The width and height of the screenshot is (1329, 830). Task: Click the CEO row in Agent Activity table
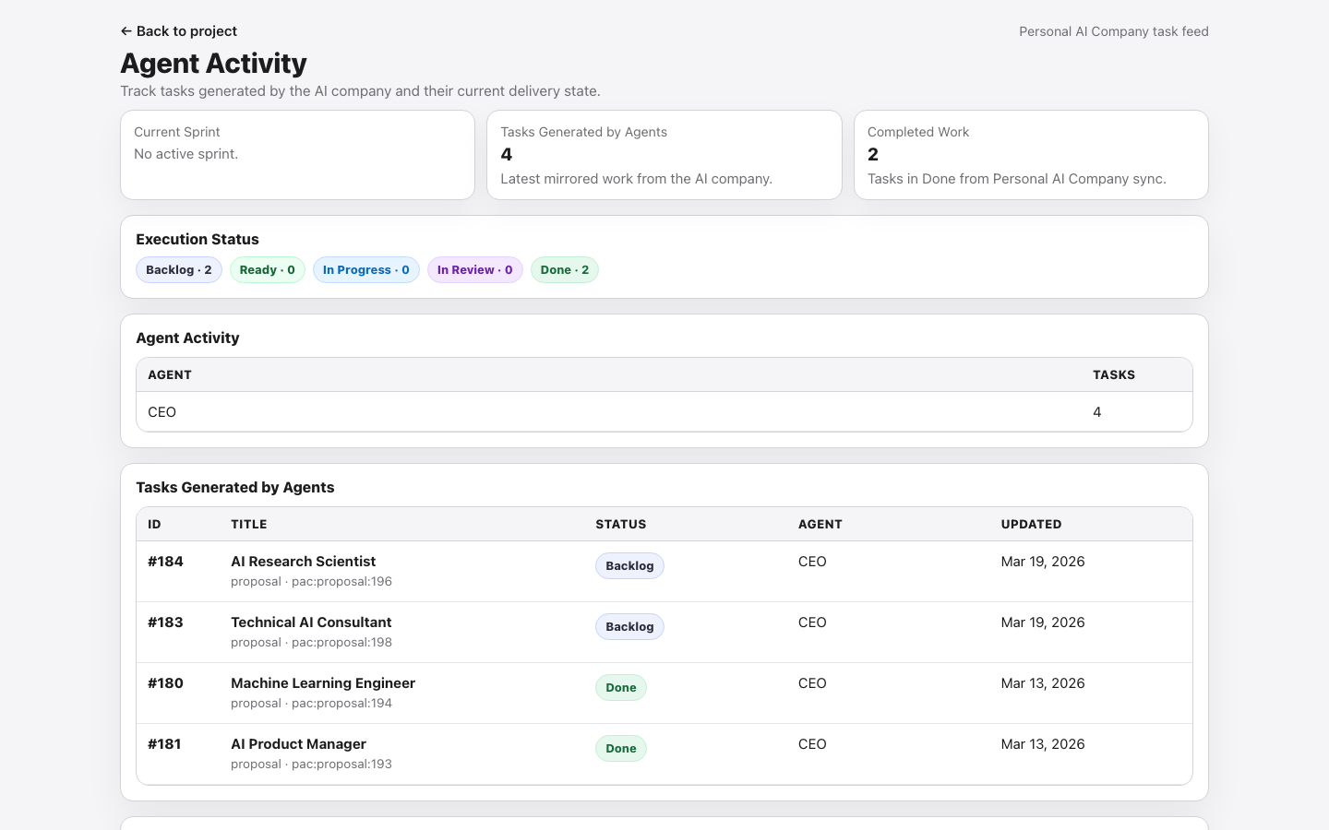[x=664, y=412]
